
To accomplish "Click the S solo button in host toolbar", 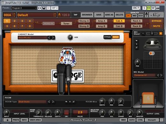I will (x=144, y=8).
